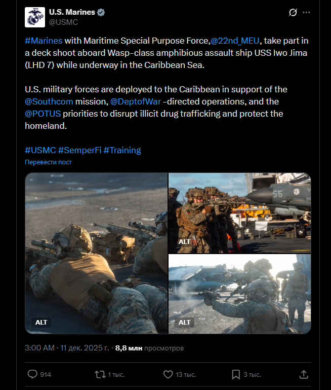Open the @22nd_MEU mention
This screenshot has width=331, height=390.
(x=235, y=41)
